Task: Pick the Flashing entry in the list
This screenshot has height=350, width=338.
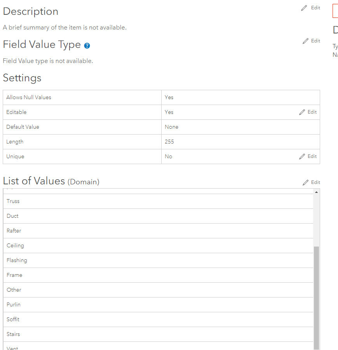Action: pos(17,260)
